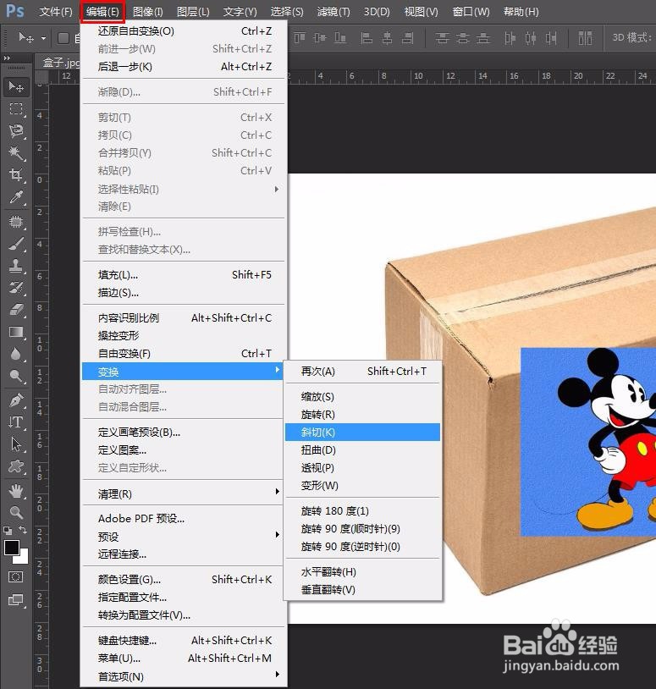Image resolution: width=656 pixels, height=689 pixels.
Task: Expand the Preferences submenu (首选项)
Action: [x=184, y=676]
